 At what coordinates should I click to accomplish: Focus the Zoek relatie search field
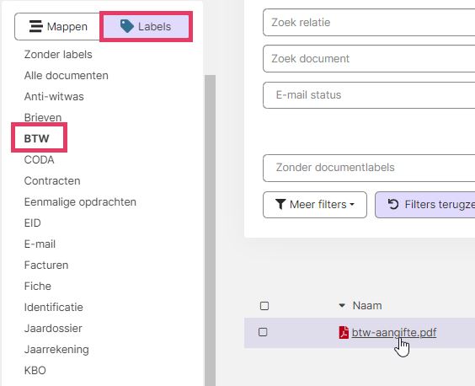[x=369, y=23]
